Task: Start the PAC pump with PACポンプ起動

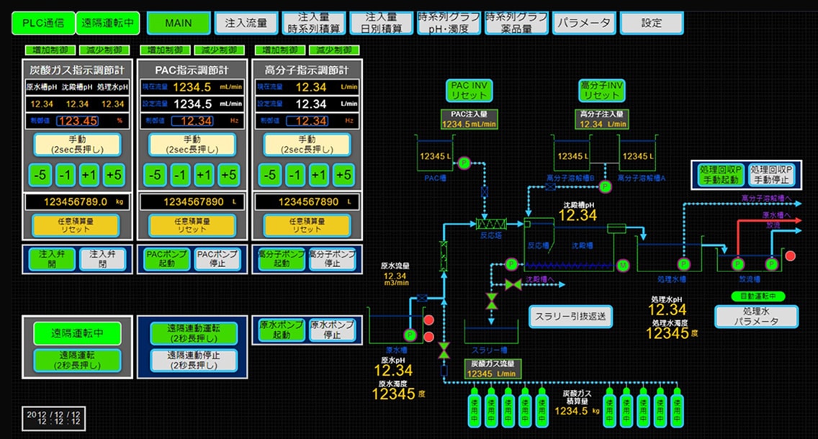Action: [166, 259]
